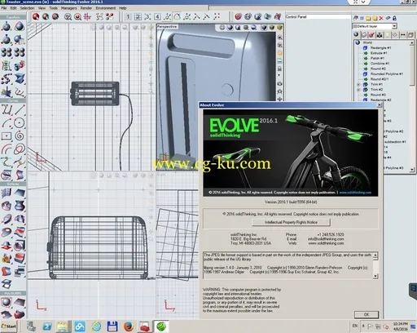Select the world globe tab in browser
The image size is (417, 333).
point(356,34)
